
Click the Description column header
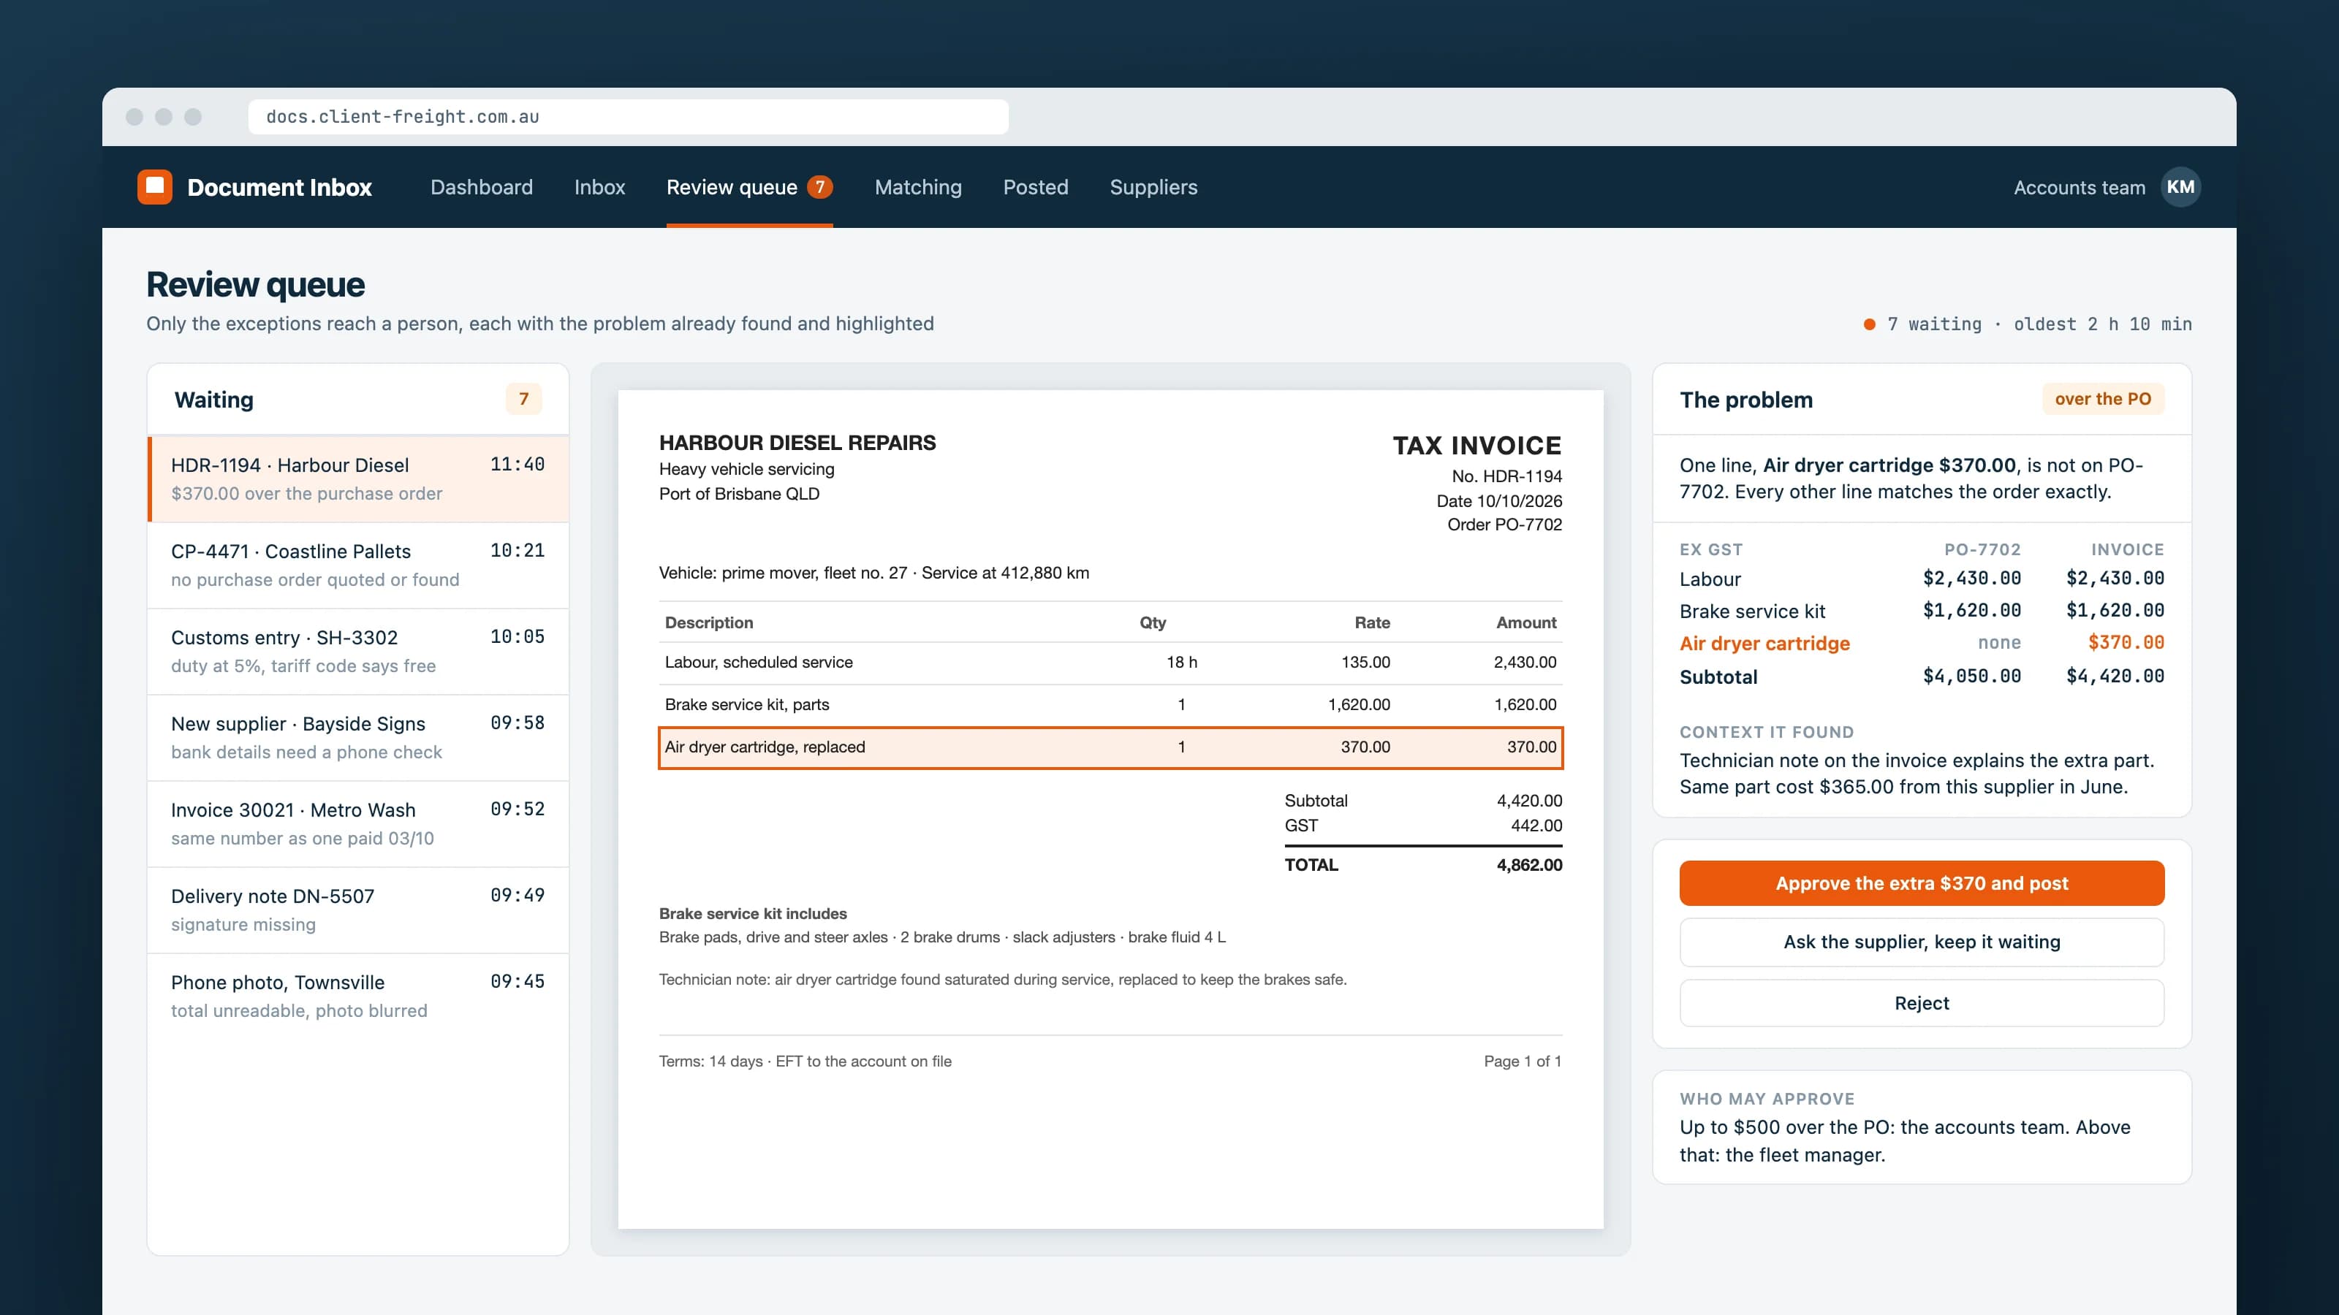(708, 622)
